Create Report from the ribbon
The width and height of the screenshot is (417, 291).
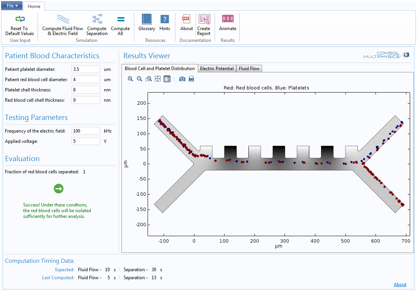(204, 19)
